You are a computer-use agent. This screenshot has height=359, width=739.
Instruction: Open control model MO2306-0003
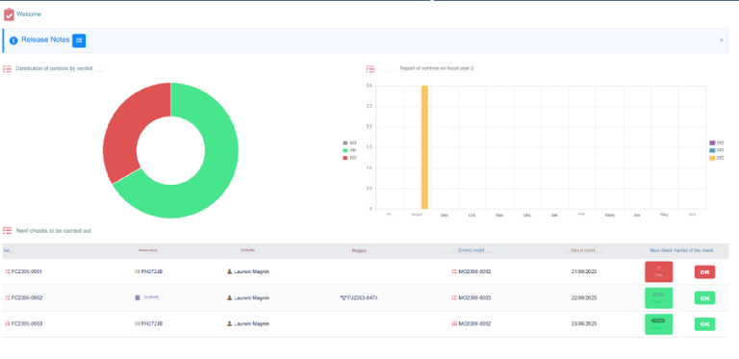coord(474,297)
